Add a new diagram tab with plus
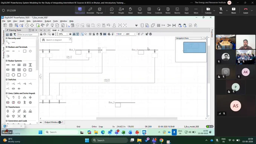This screenshot has width=256, height=144. tap(62, 30)
